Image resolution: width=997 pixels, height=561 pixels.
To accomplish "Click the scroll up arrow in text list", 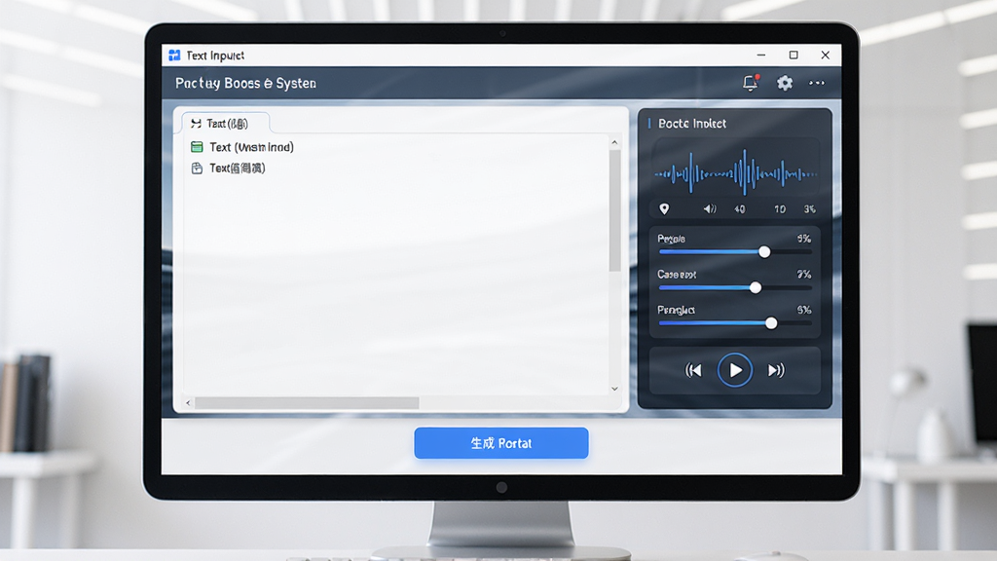I will pos(614,142).
